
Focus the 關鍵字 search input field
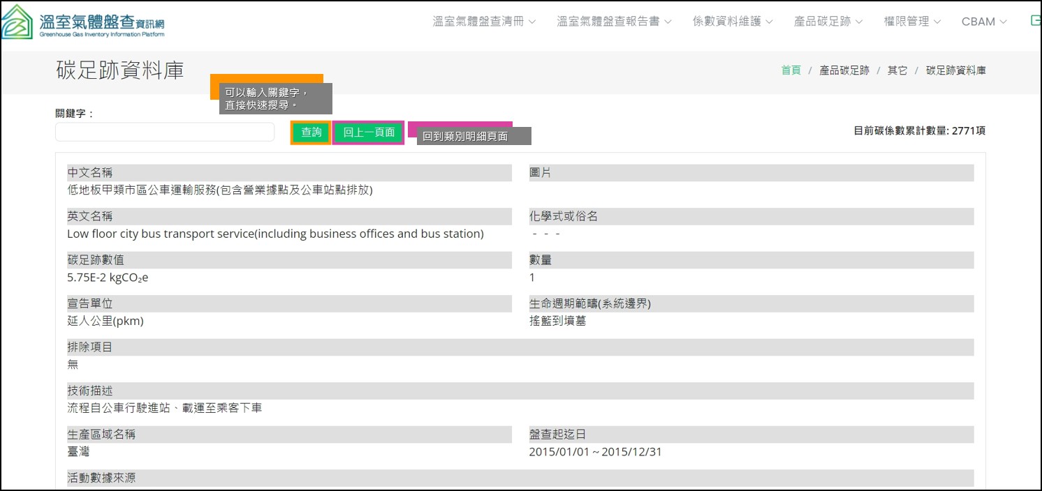(165, 133)
